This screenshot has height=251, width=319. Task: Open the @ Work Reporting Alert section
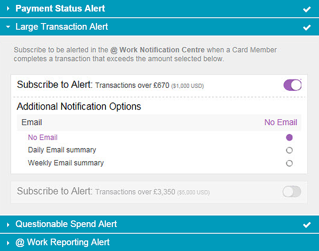[62, 243]
